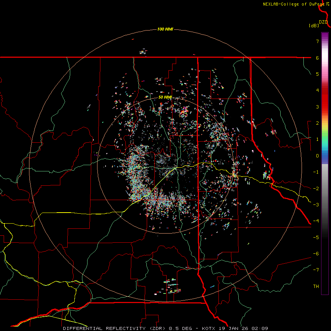This screenshot has height=331, width=331.
Task: Click the [dB] units label
Action: pos(314,25)
